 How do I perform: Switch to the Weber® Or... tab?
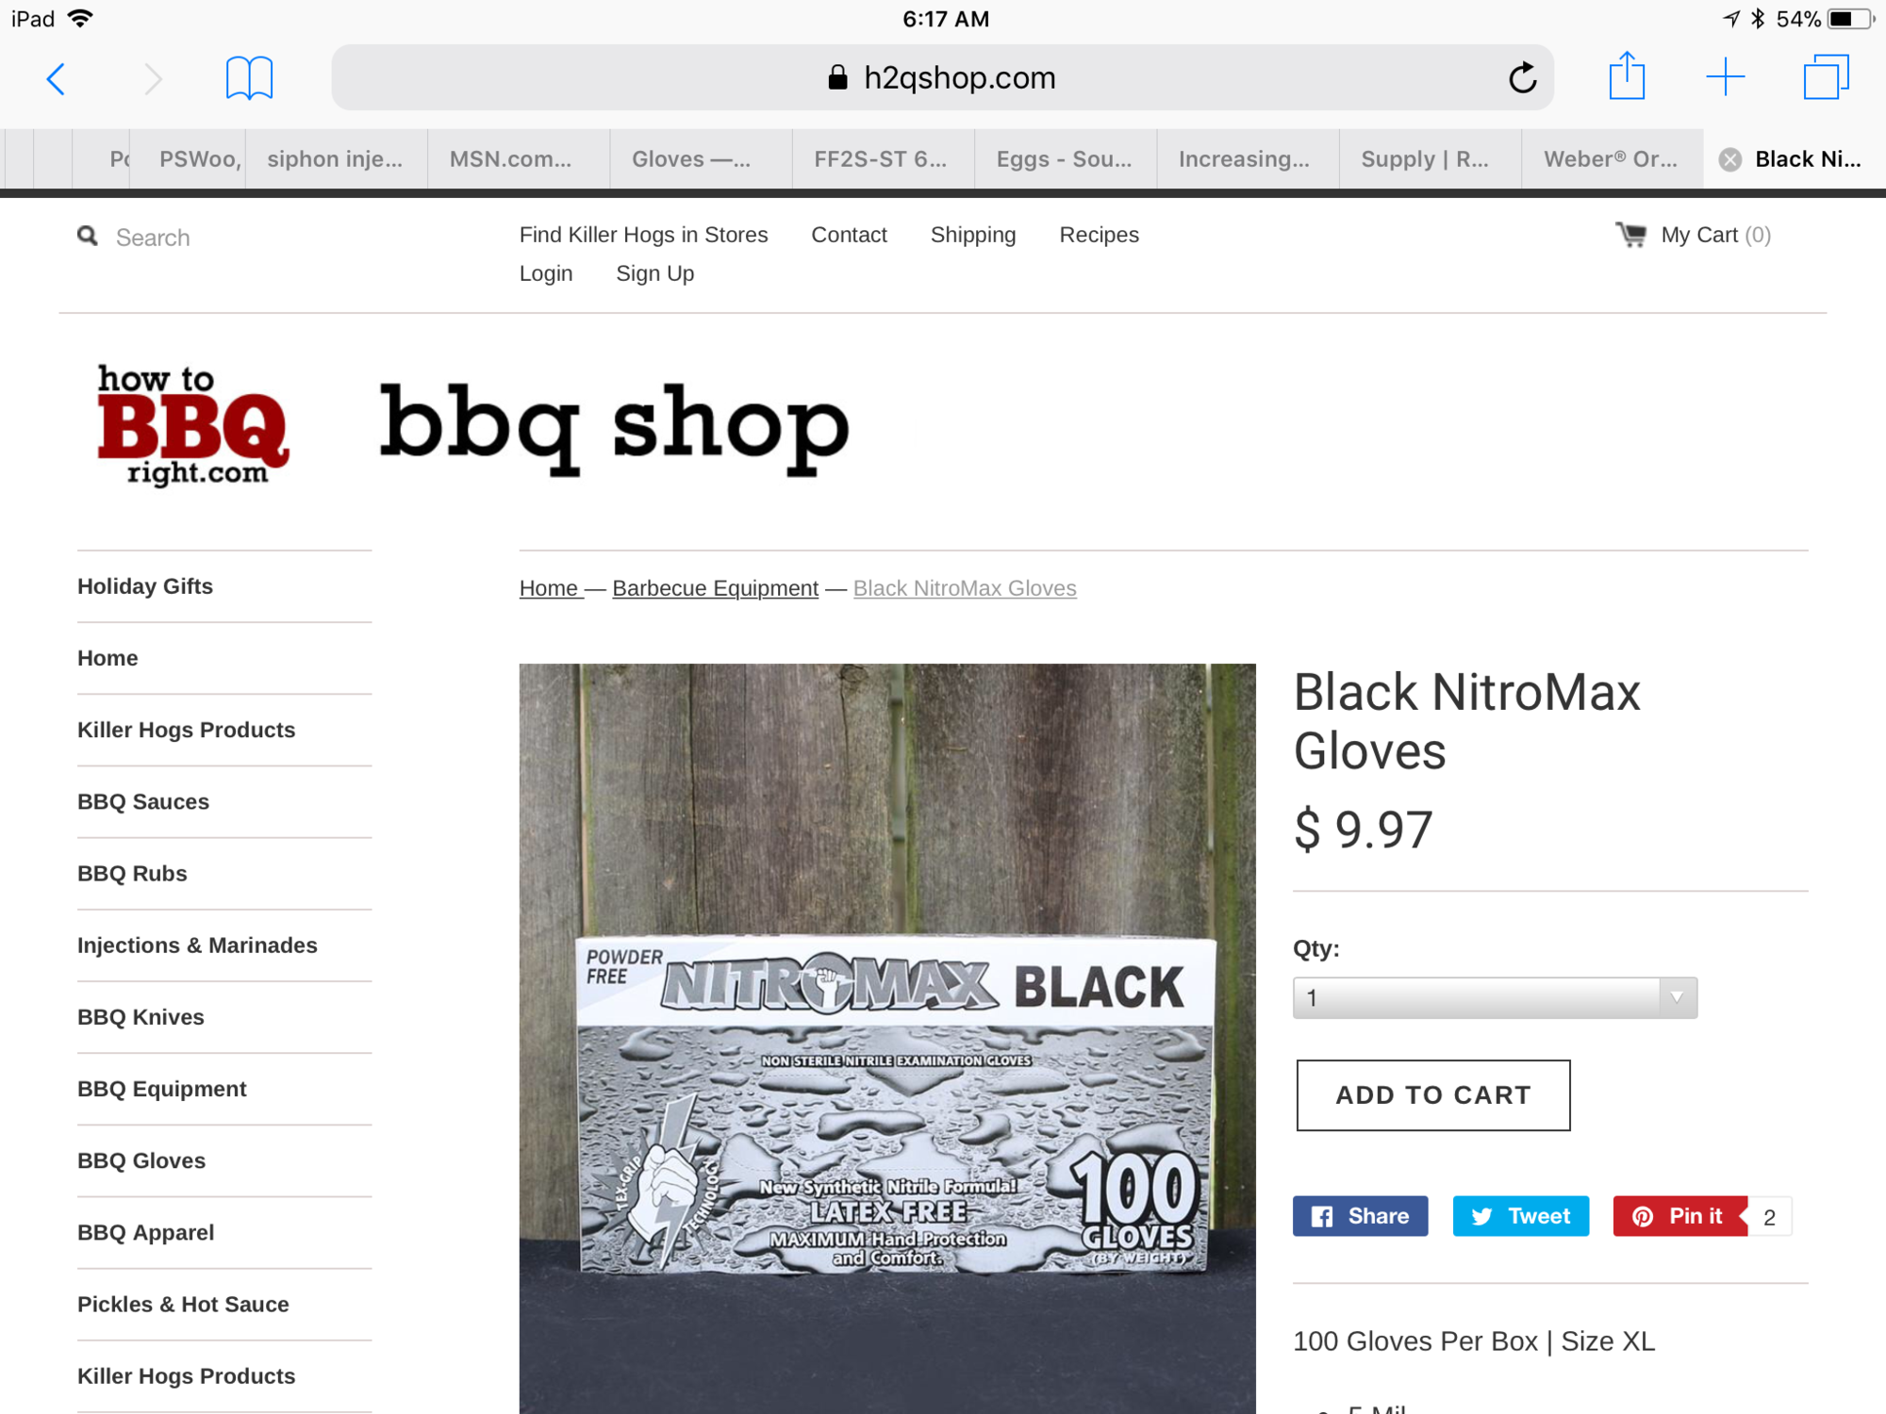click(1612, 159)
